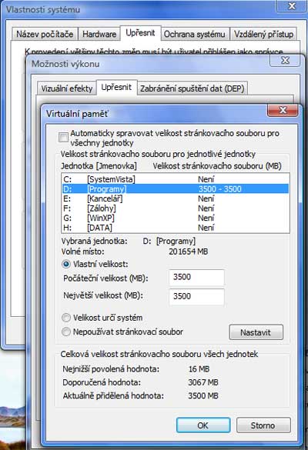
Task: Choose Velikost určí systém option
Action: point(66,318)
